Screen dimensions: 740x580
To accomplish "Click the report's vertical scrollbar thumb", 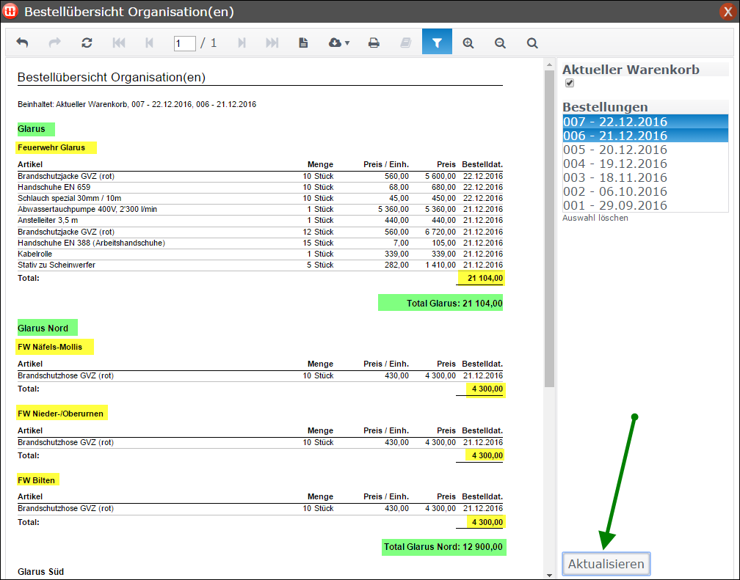I will [549, 227].
